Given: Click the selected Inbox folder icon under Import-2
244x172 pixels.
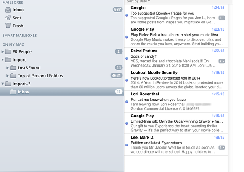Looking at the screenshot, I should click(13, 92).
